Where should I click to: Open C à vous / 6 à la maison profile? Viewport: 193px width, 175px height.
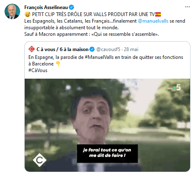pos(63,49)
